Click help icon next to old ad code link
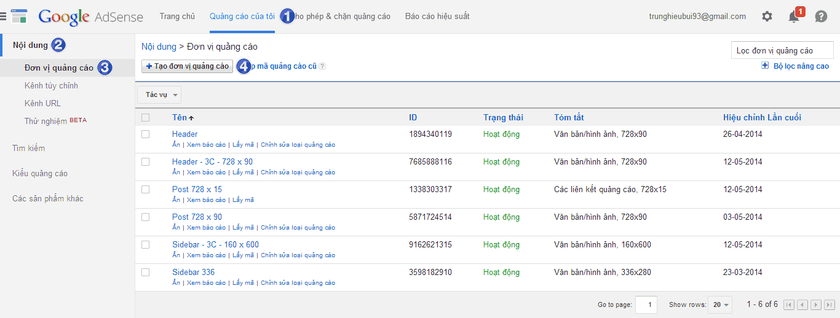Viewport: 840px width, 318px height. [322, 66]
